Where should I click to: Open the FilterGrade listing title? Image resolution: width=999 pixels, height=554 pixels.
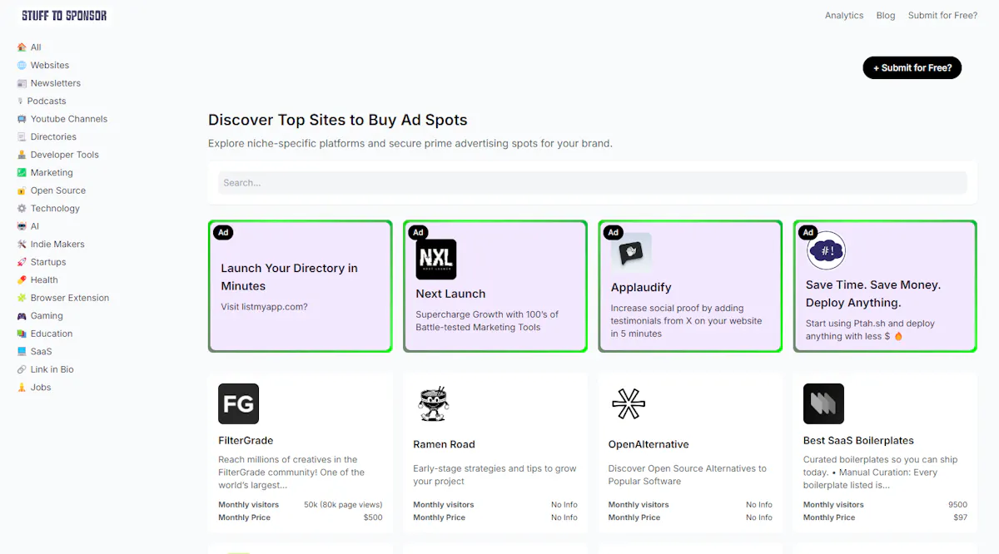(246, 441)
